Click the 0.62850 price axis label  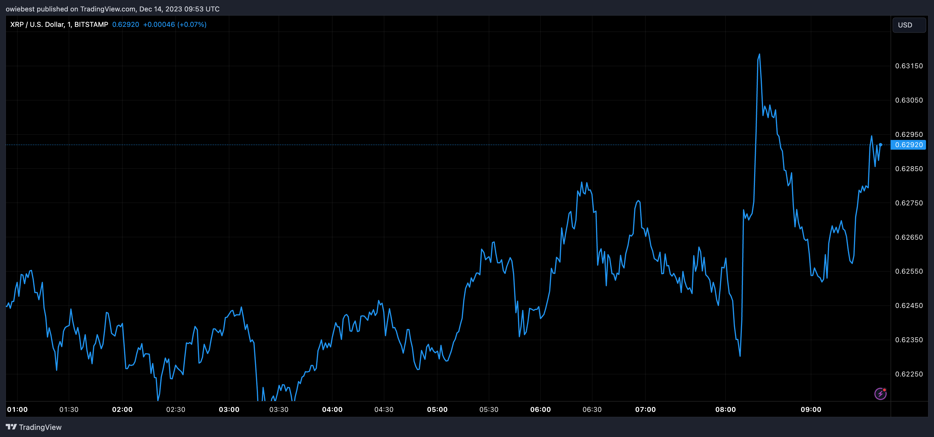pyautogui.click(x=909, y=169)
